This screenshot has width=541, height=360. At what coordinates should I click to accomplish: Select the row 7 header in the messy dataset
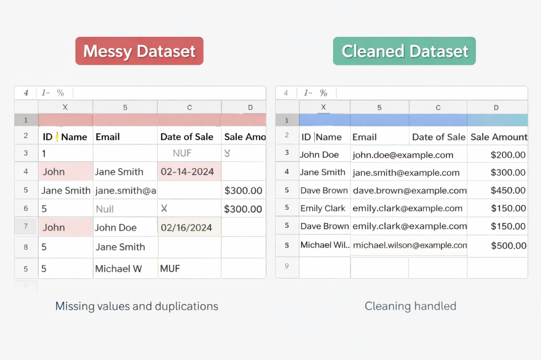click(26, 227)
